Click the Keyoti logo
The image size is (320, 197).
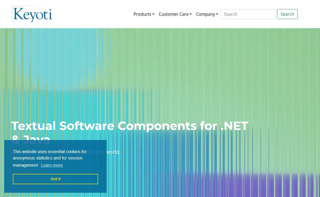pos(32,14)
